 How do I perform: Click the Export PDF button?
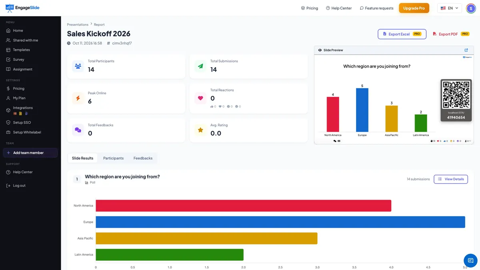[x=451, y=34]
